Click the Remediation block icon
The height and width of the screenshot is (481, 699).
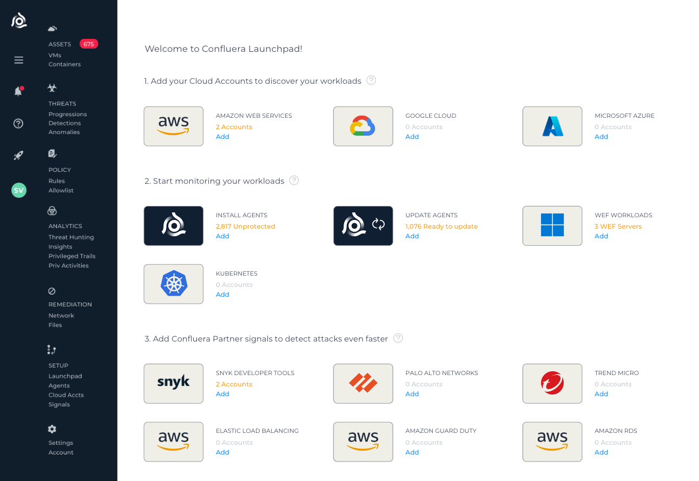coord(52,291)
